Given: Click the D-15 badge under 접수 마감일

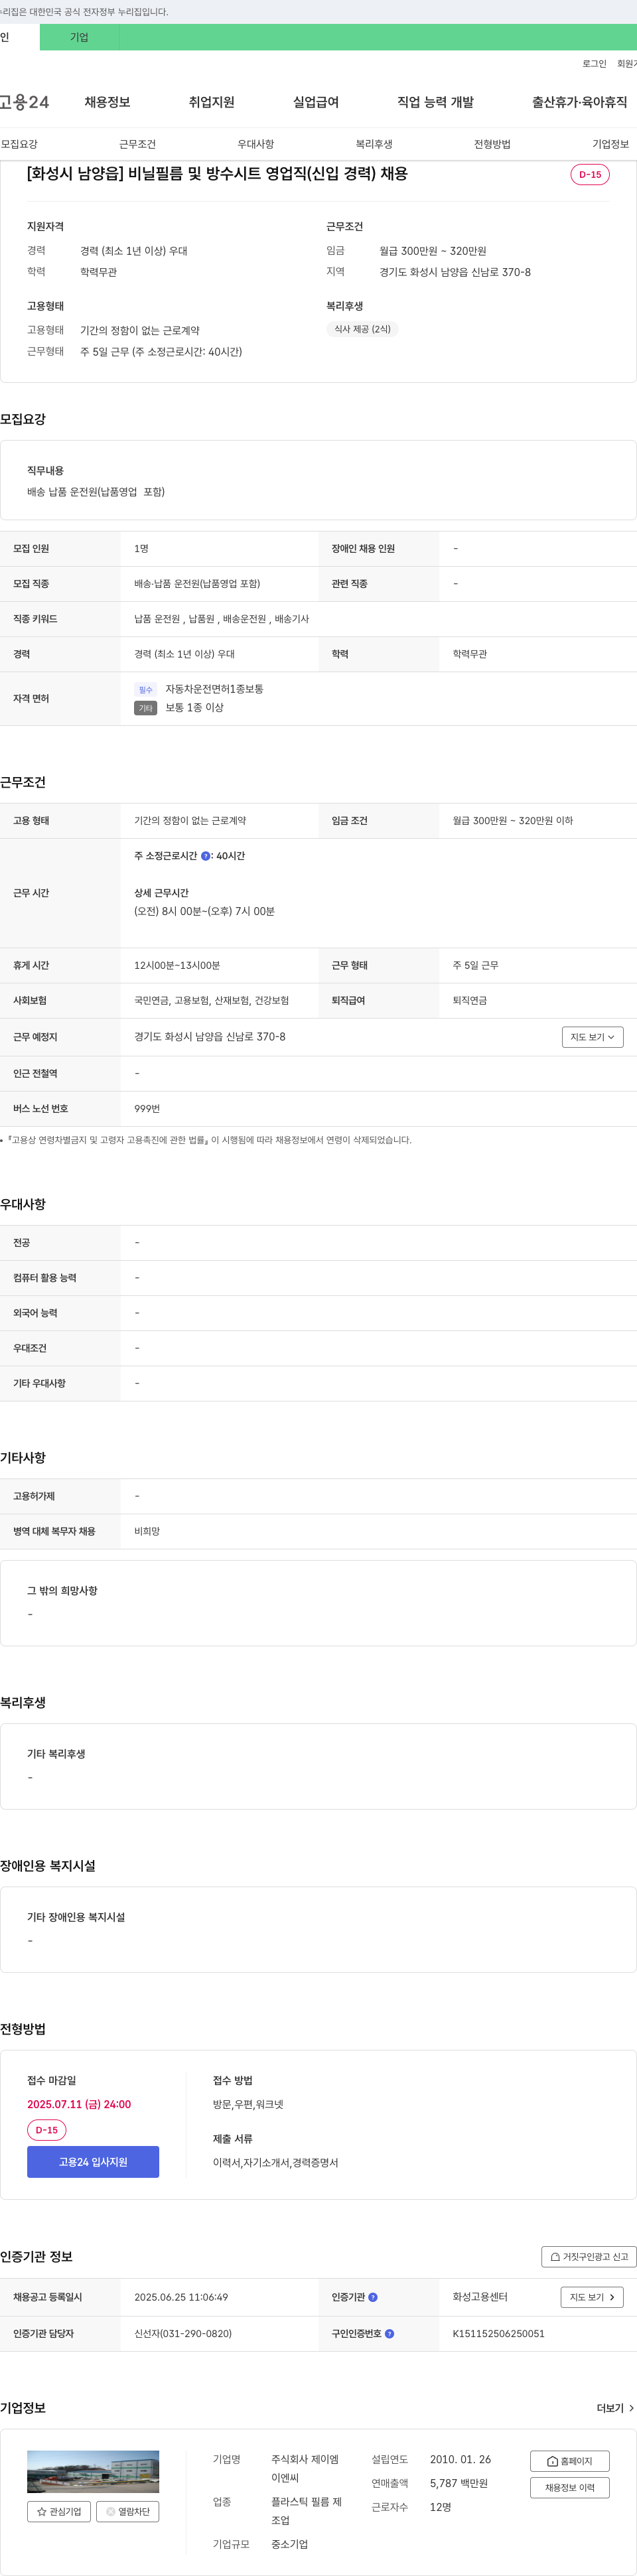Looking at the screenshot, I should [x=46, y=2130].
